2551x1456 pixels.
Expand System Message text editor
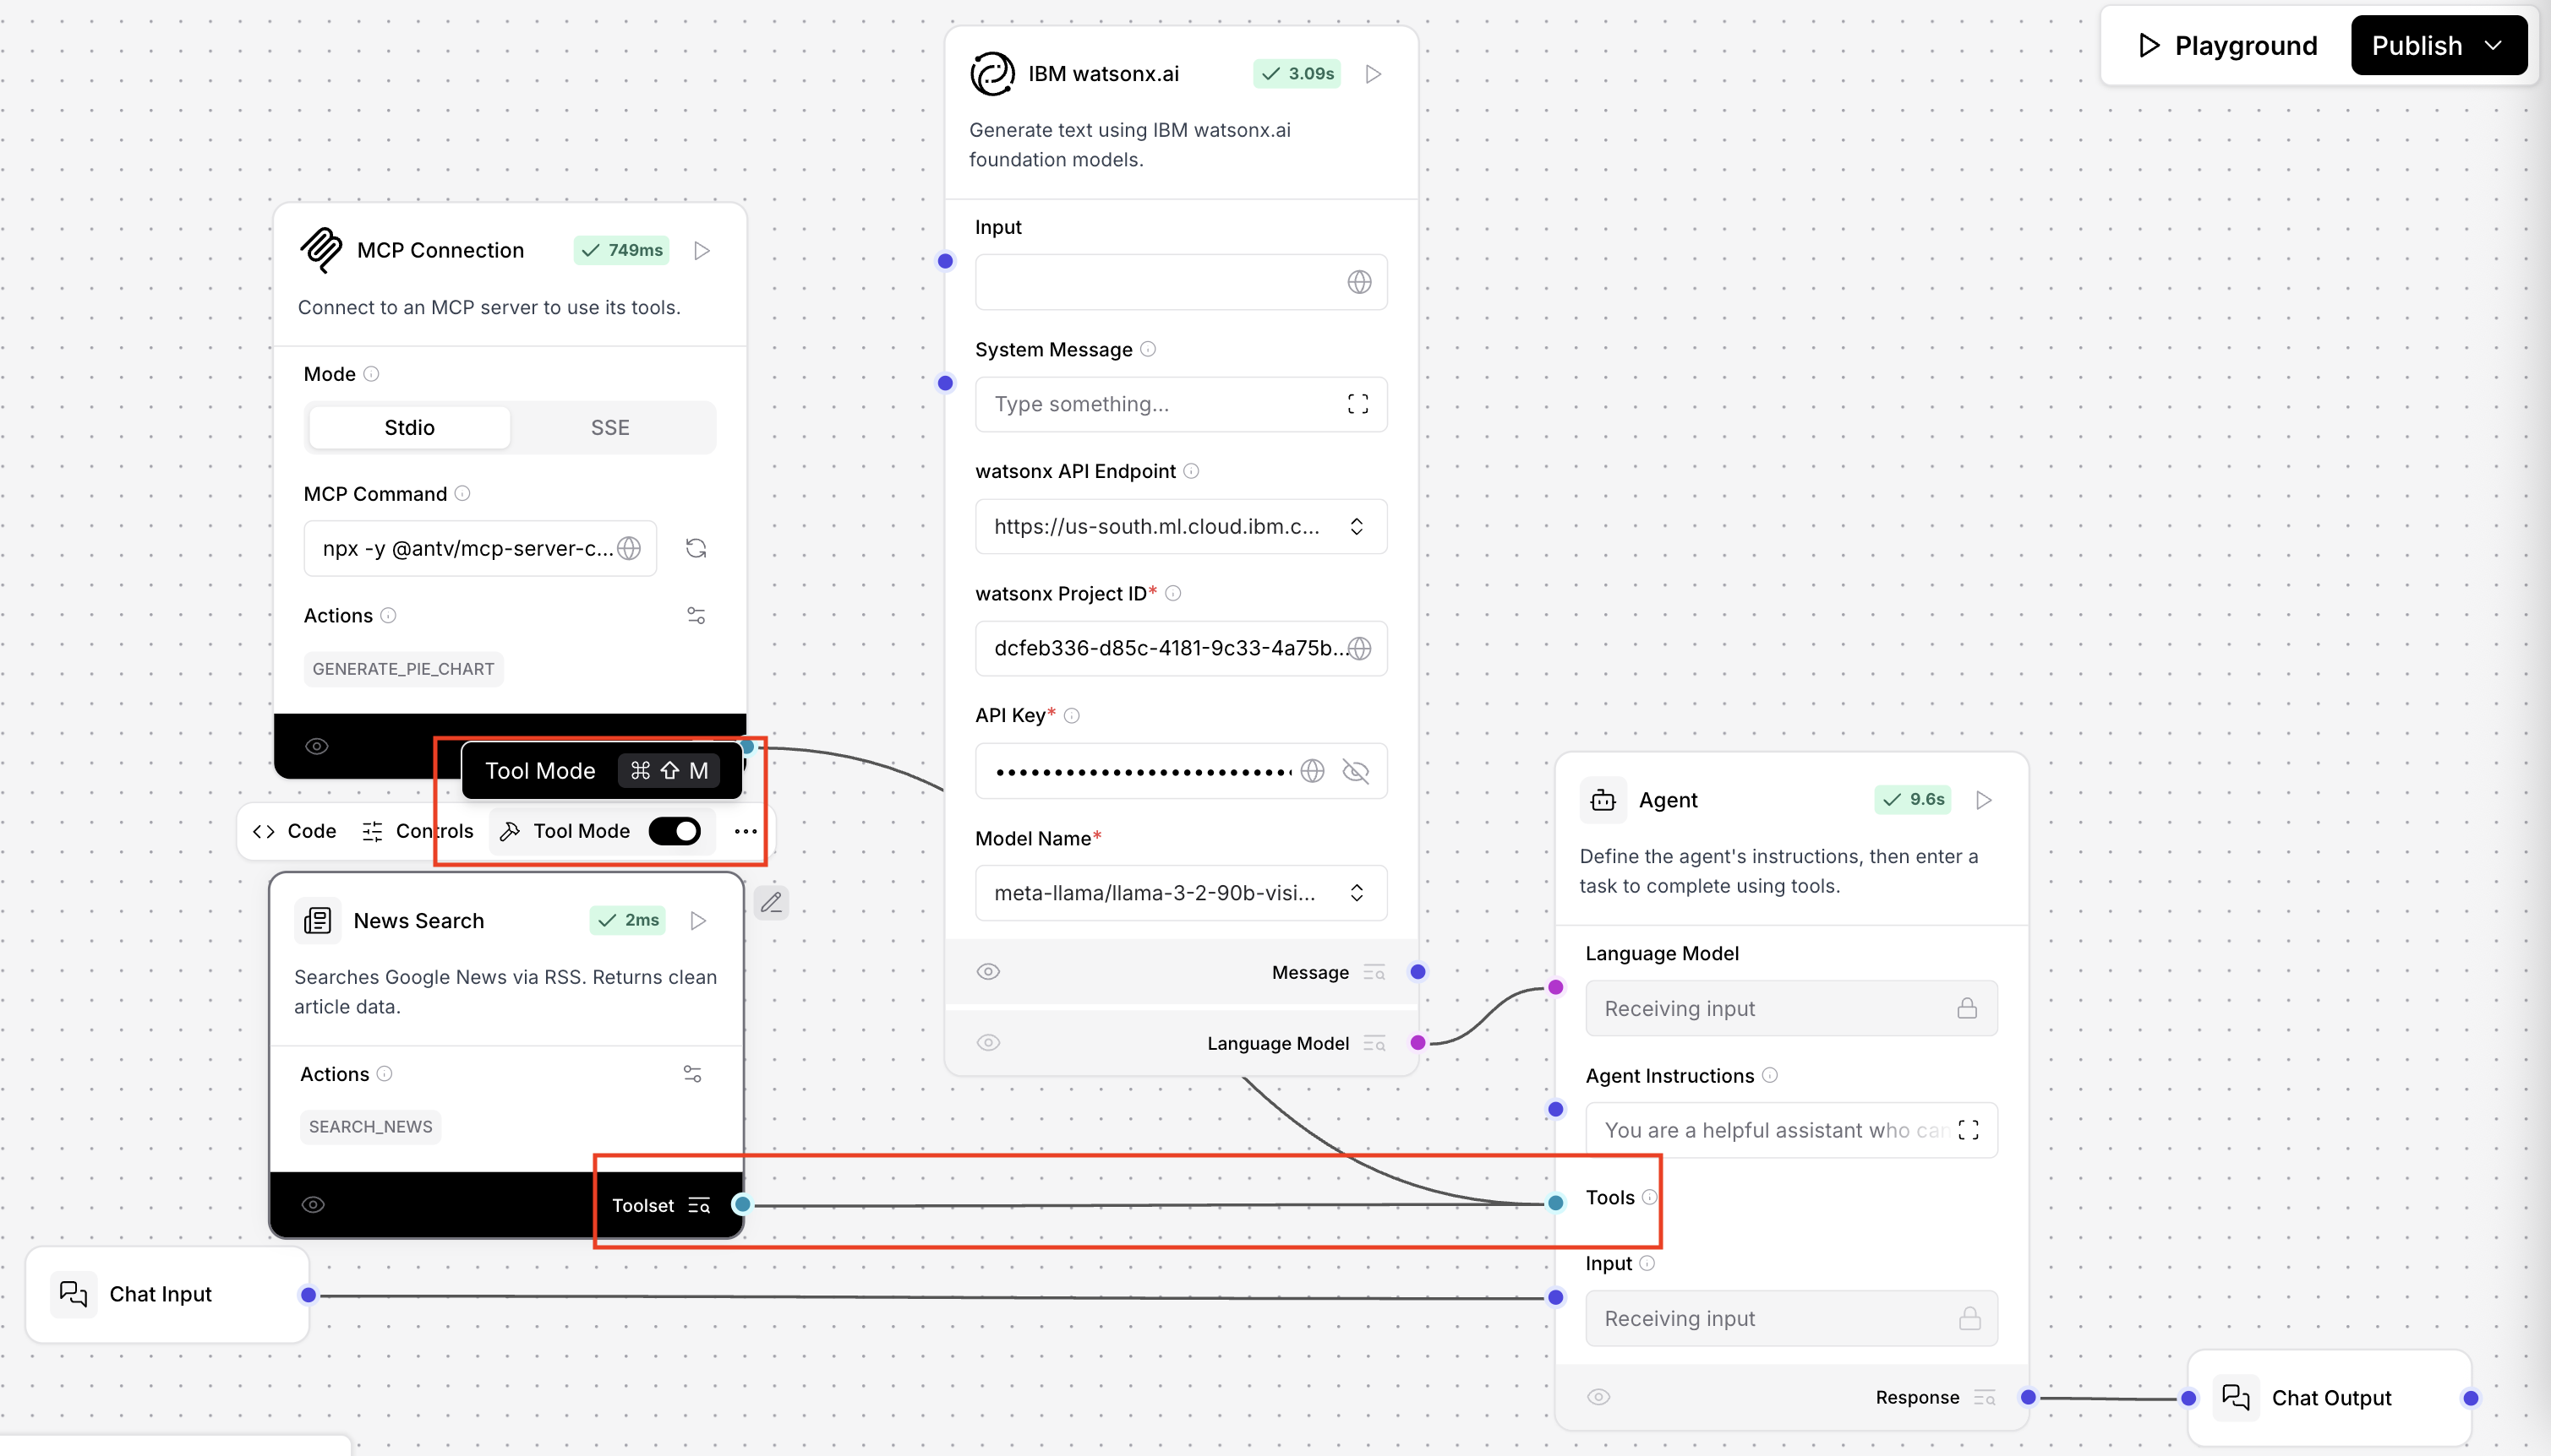click(1357, 404)
